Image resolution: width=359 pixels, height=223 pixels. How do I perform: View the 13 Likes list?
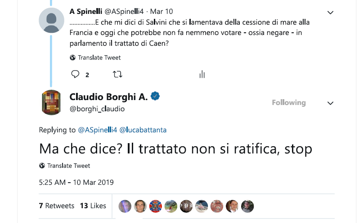(93, 206)
